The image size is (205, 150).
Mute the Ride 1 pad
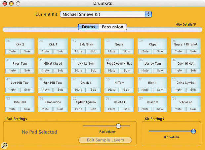coord(145,90)
